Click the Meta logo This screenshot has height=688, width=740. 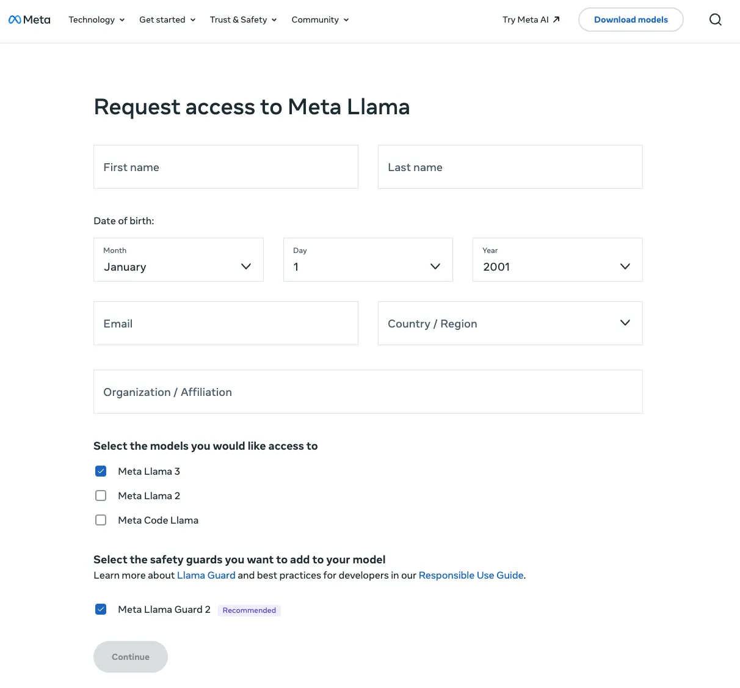coord(29,20)
